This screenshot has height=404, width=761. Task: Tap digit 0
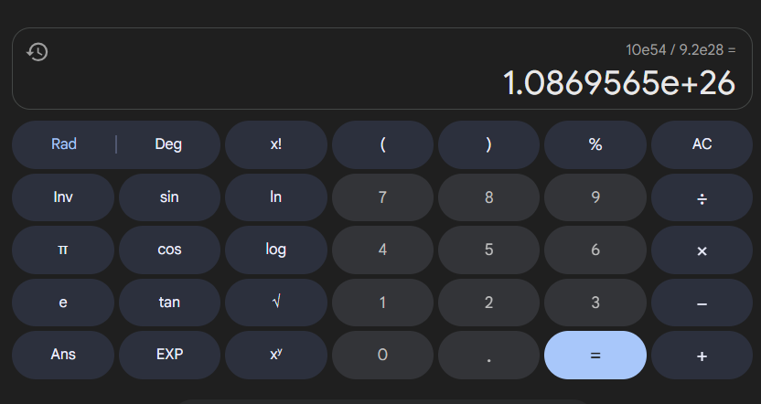382,355
